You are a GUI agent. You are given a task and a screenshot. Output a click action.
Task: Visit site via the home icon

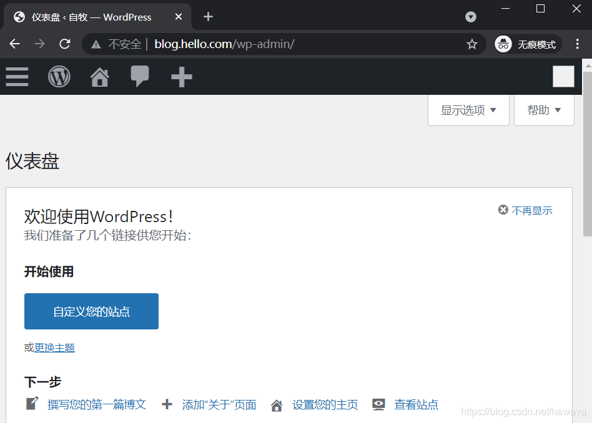[x=100, y=77]
